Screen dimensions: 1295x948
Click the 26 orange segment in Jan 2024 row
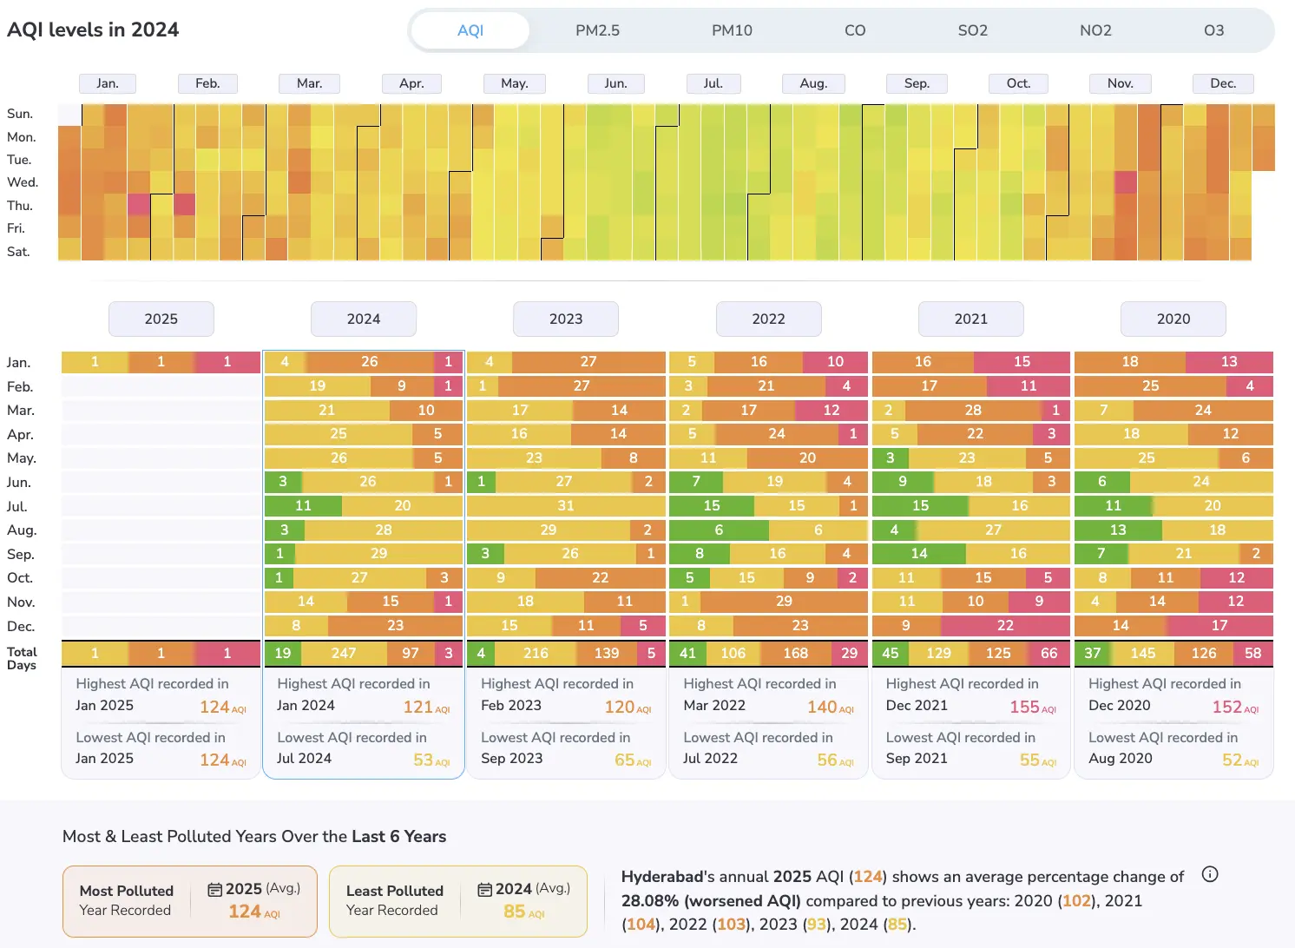point(370,361)
